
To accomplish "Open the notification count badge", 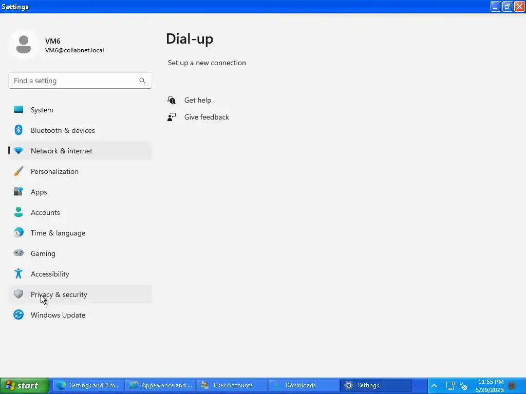I will [x=512, y=386].
